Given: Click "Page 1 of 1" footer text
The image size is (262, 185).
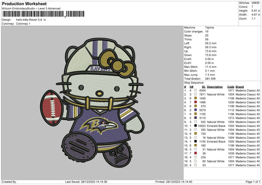Looking at the screenshot, I should 253,182.
